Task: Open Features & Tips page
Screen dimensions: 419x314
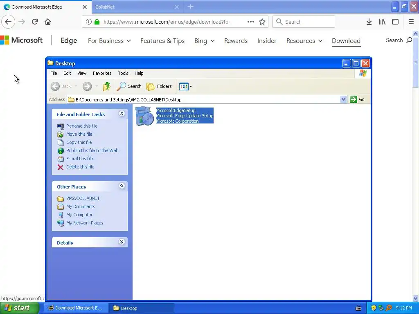Action: pos(162,41)
